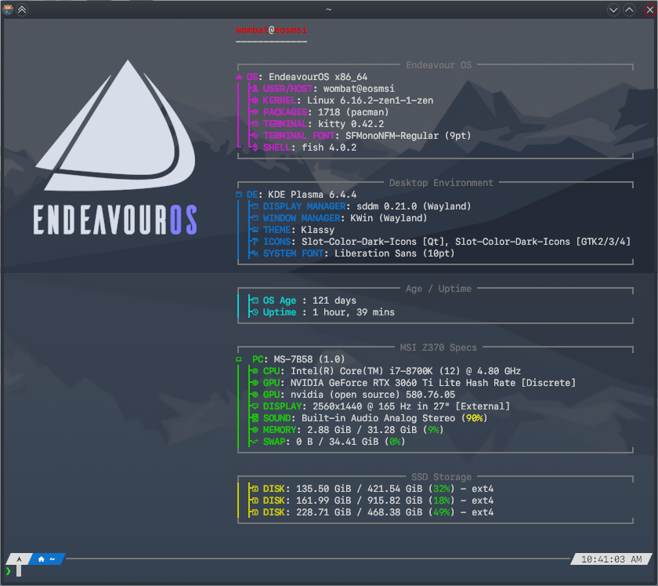This screenshot has height=586, width=658.
Task: Click the green square icon beside PC
Action: pyautogui.click(x=239, y=359)
